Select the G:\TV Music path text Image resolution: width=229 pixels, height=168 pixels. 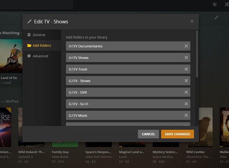78,115
